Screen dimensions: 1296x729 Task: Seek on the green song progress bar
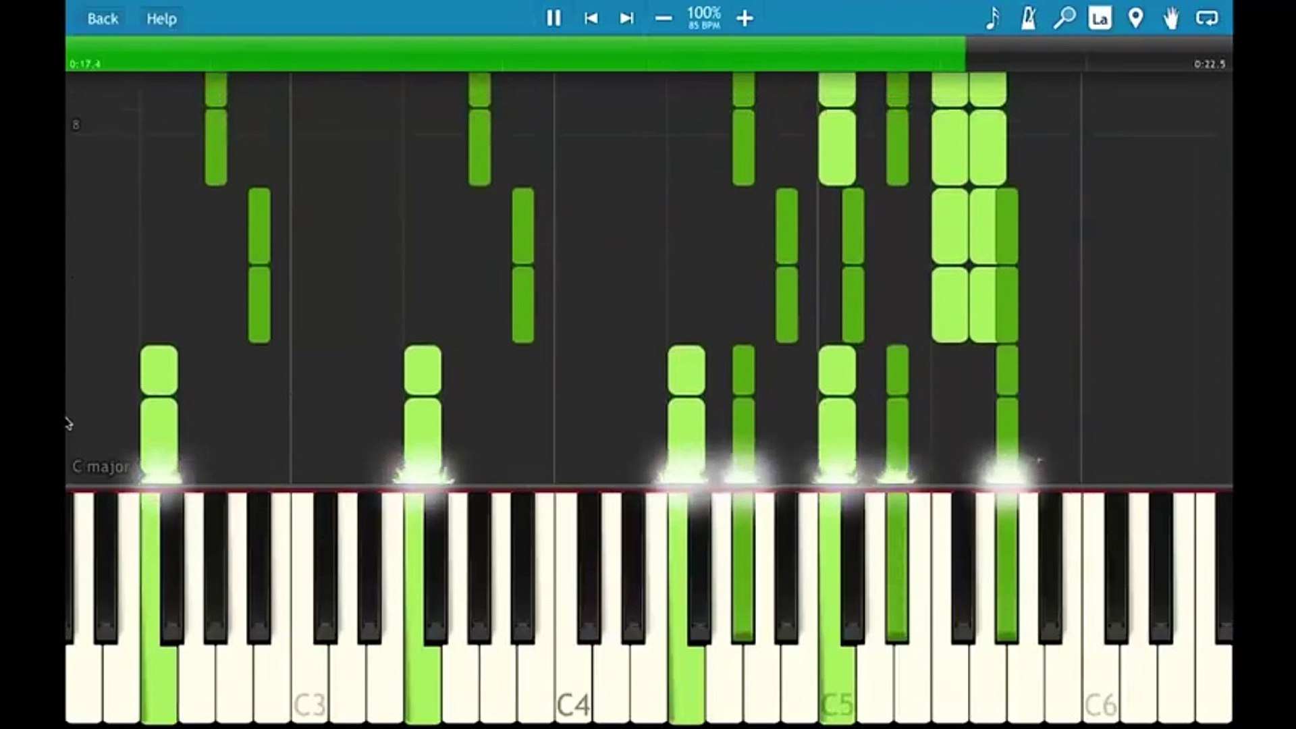513,54
